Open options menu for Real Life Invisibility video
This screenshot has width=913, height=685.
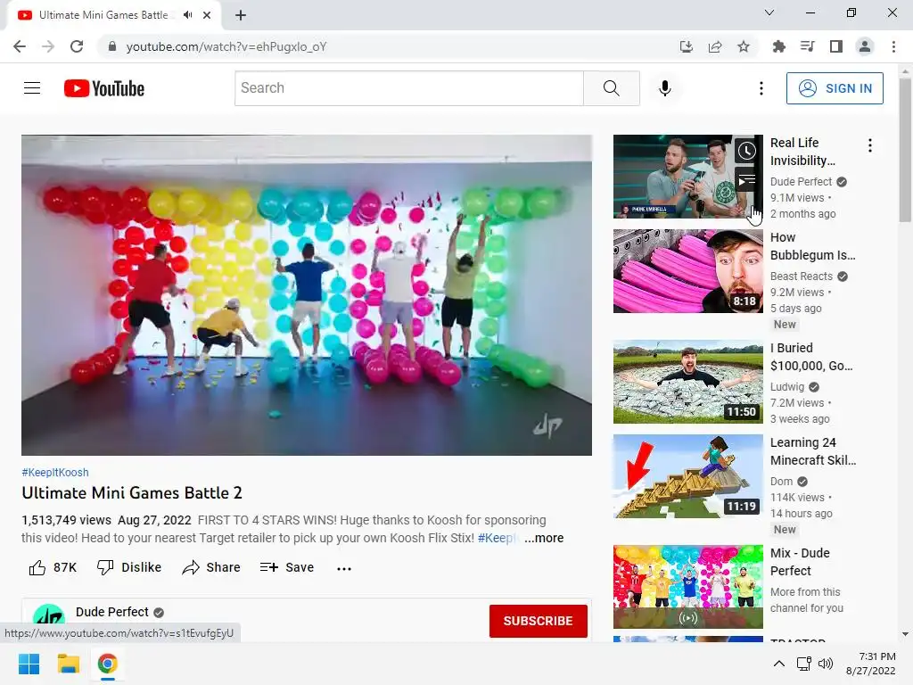point(870,145)
